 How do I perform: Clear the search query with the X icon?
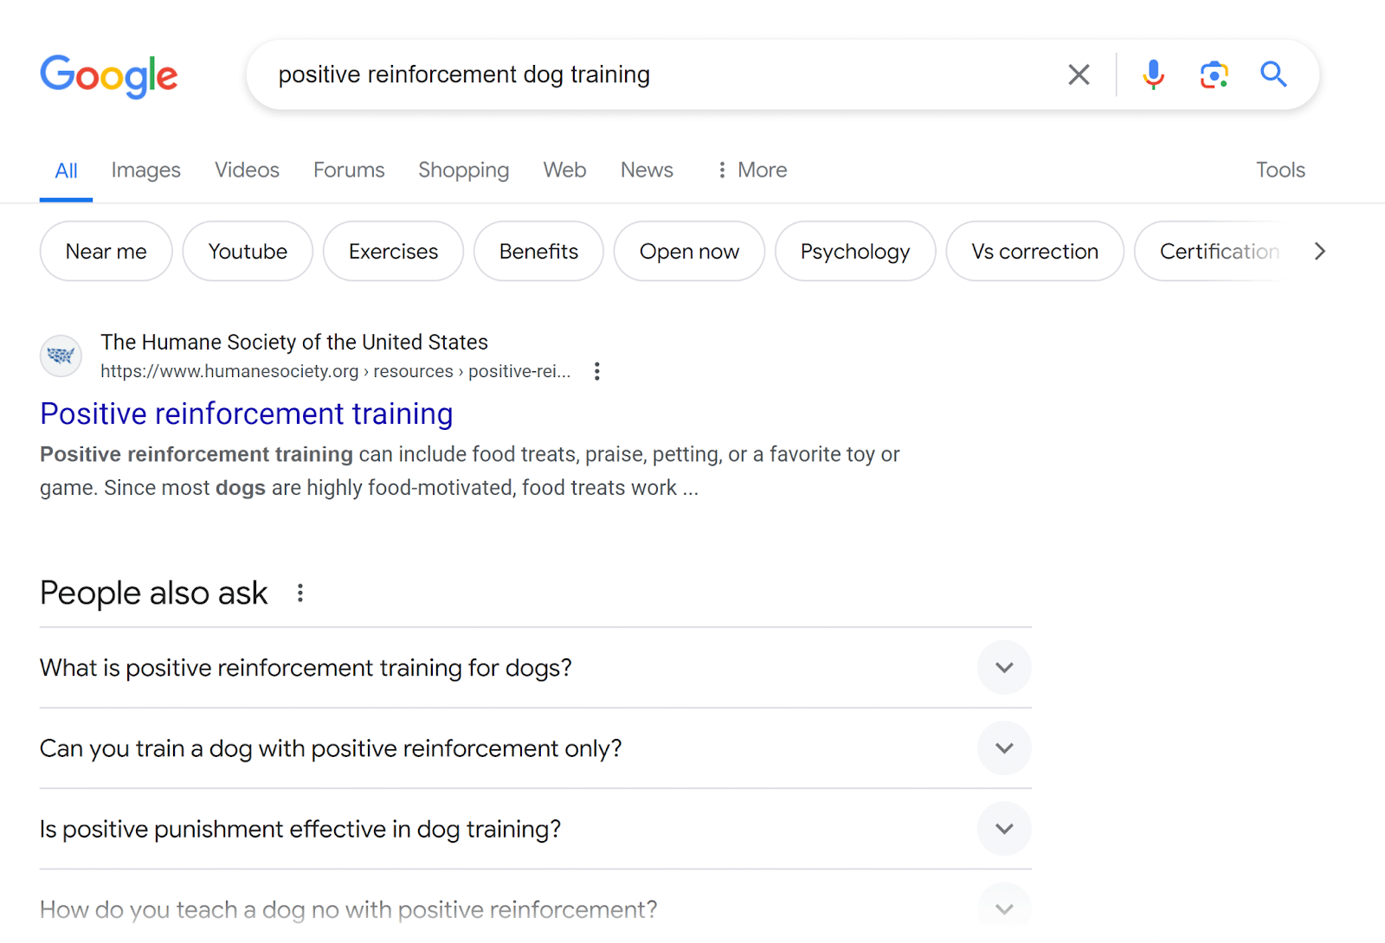tap(1078, 74)
